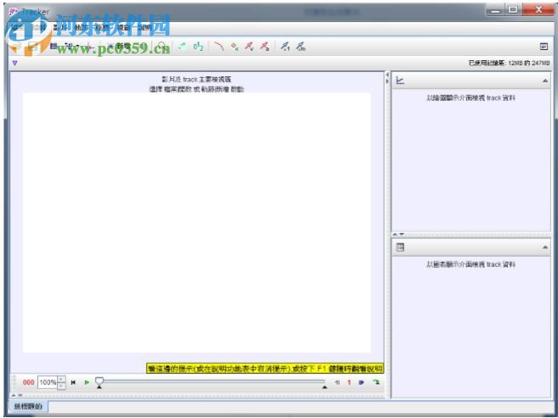Click the memory usage 12MB readout
Image resolution: width=558 pixels, height=418 pixels.
pos(510,63)
